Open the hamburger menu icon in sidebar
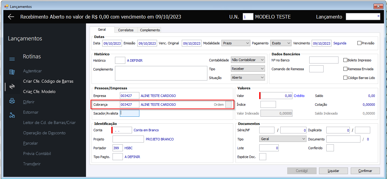 (x=12, y=59)
